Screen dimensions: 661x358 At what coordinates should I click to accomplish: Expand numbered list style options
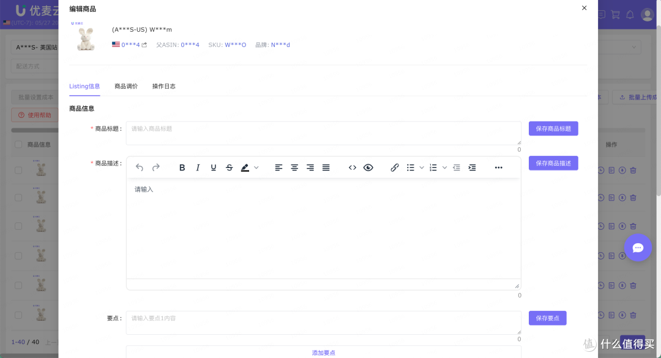coord(444,167)
